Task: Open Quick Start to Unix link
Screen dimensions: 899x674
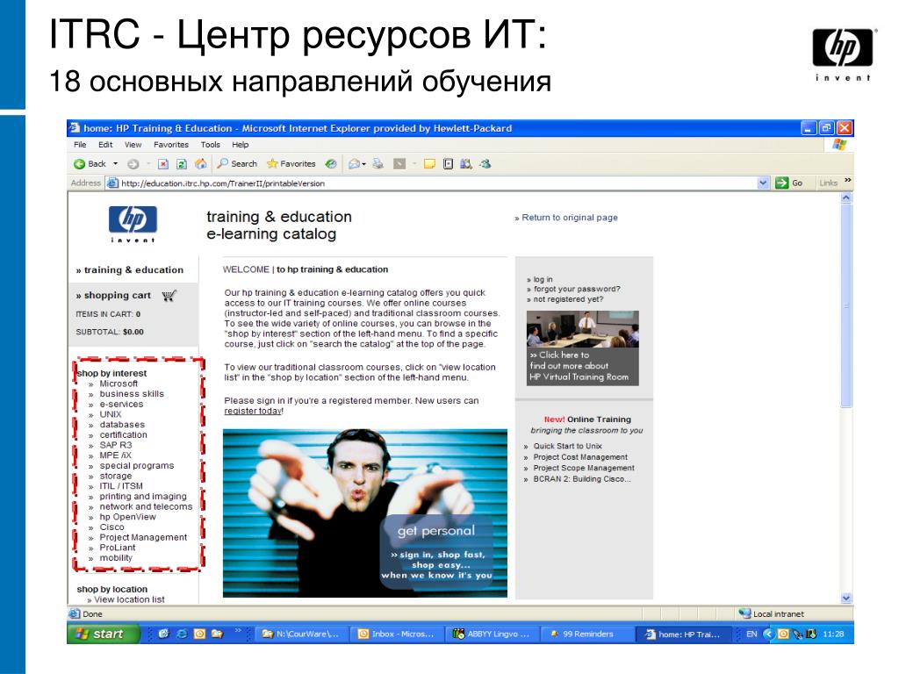Action: (x=568, y=446)
